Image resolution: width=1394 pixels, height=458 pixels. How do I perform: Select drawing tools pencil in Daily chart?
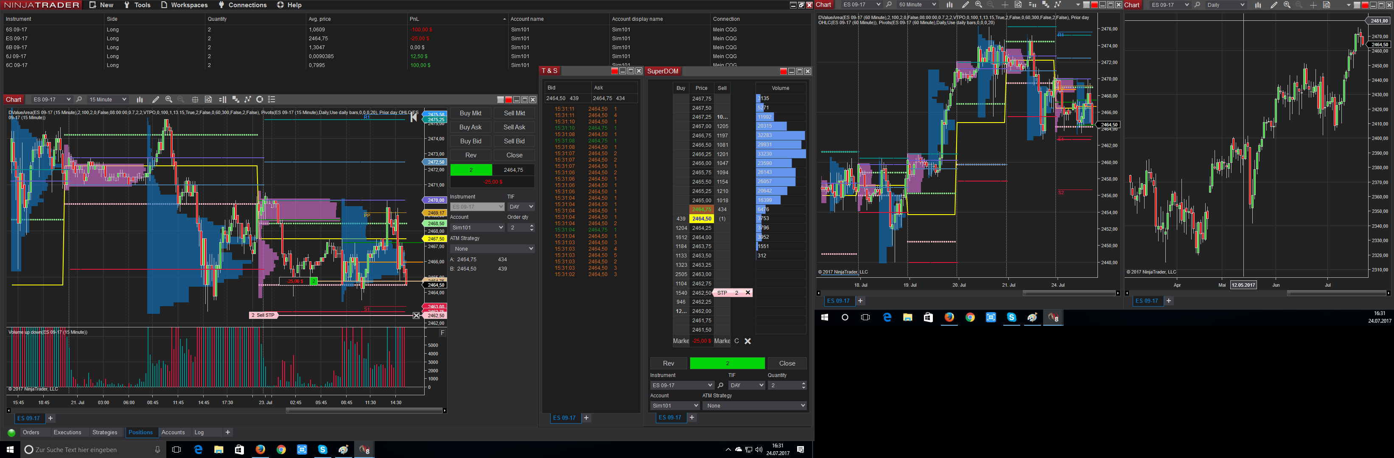pyautogui.click(x=1274, y=5)
